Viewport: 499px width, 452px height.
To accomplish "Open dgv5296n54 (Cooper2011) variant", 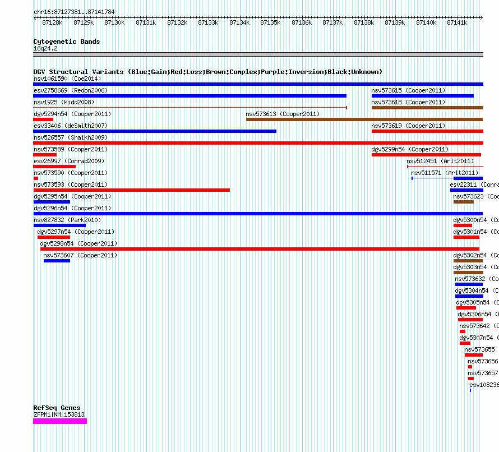I will [x=258, y=214].
